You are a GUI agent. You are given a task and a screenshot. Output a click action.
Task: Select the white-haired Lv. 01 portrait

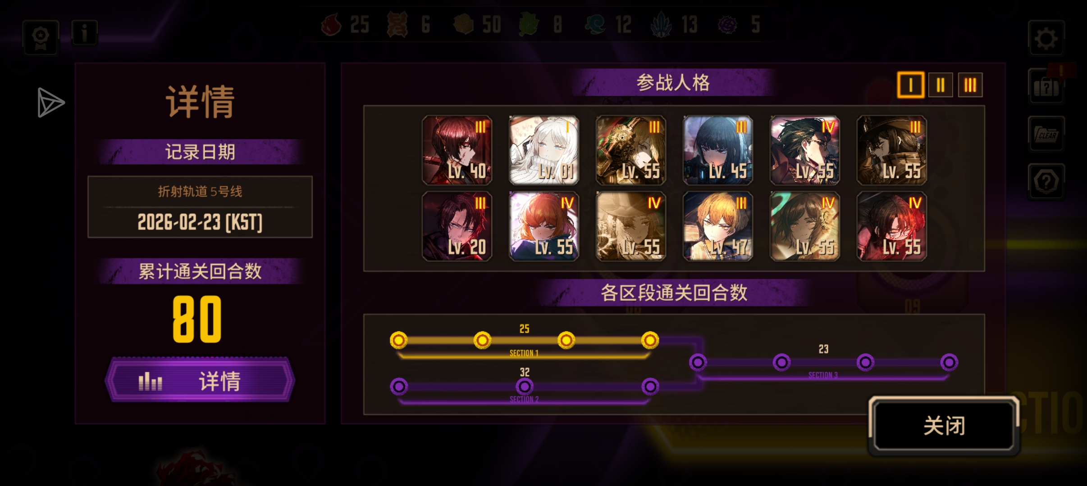[x=544, y=150]
